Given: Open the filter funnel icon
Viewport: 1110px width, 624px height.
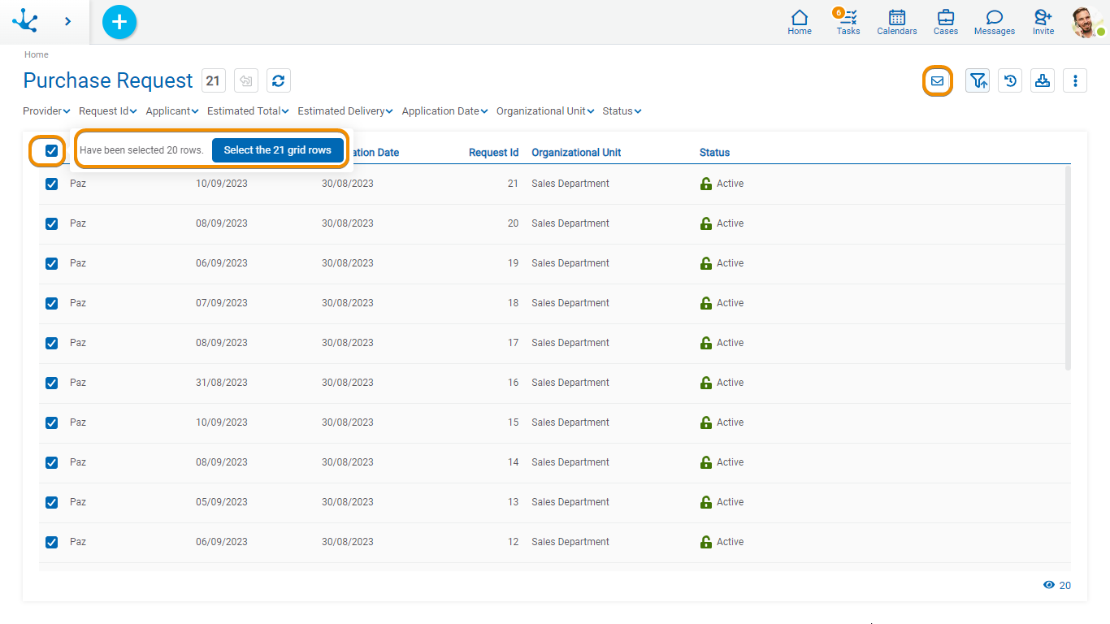Looking at the screenshot, I should [978, 80].
